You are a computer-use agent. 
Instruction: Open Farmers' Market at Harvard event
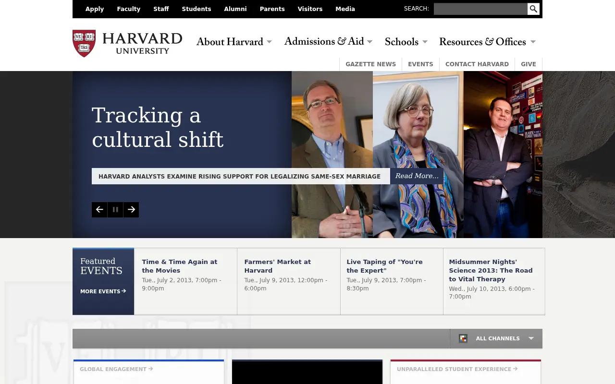click(277, 266)
